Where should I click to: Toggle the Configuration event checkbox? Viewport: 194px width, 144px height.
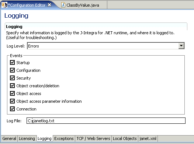pos(13,70)
